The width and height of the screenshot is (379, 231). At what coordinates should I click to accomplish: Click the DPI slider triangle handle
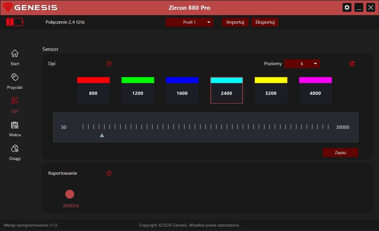(102, 135)
